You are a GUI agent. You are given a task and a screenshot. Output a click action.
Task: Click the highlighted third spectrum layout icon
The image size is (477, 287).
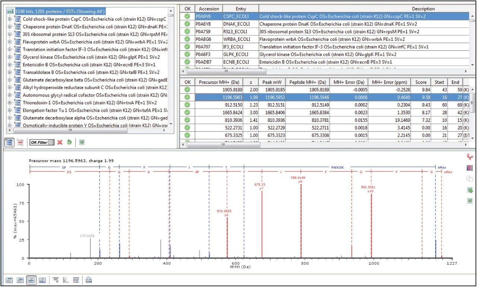31,280
